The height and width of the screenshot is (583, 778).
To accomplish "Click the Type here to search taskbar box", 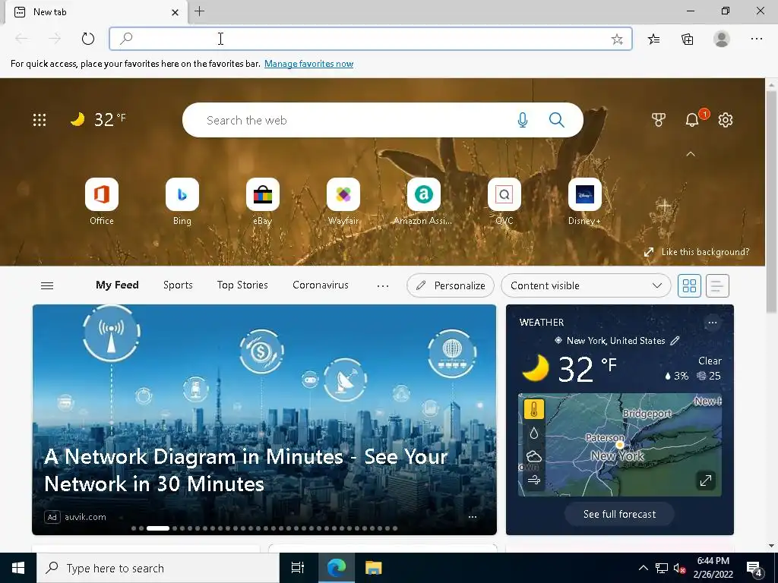I will coord(158,568).
